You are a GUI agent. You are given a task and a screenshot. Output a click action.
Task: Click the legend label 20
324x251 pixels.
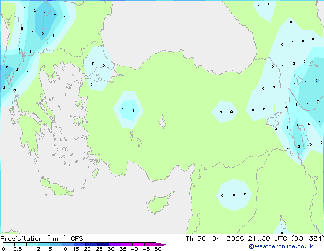[87, 249]
